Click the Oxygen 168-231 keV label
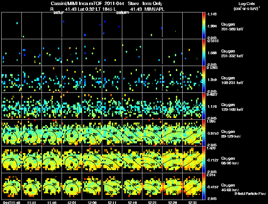This screenshot has width=268, height=204. point(232,80)
